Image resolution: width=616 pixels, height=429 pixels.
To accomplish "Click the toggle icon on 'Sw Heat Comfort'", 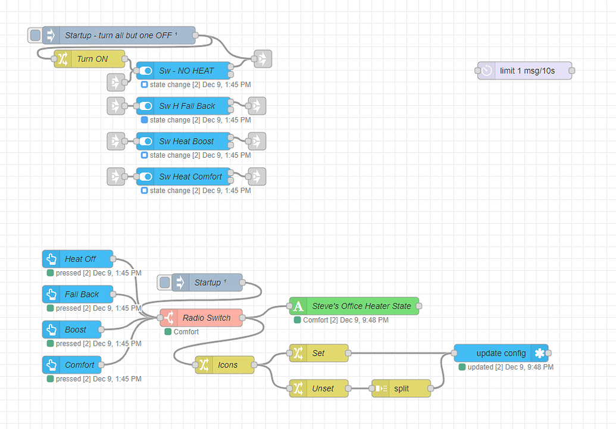I will (x=145, y=177).
